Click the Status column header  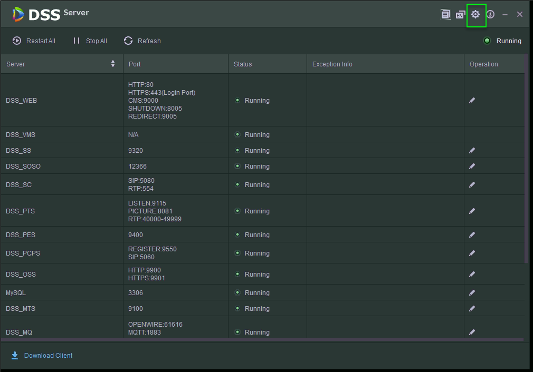[243, 64]
